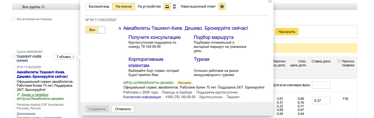Screen dimensions: 374x118
Task: Click preview display URL alltrip.uz/Авиабилеты-дешево
Action: (148, 83)
